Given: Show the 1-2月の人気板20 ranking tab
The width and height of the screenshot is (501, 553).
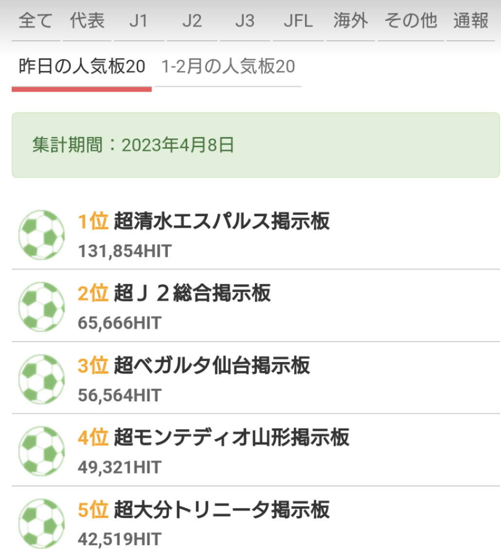Looking at the screenshot, I should pyautogui.click(x=228, y=67).
